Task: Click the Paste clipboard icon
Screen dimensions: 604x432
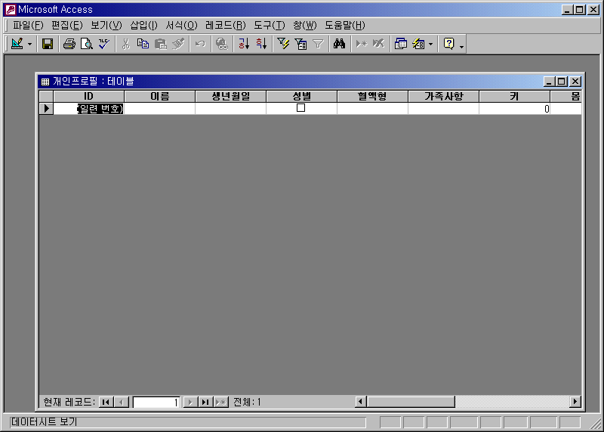Action: (161, 44)
